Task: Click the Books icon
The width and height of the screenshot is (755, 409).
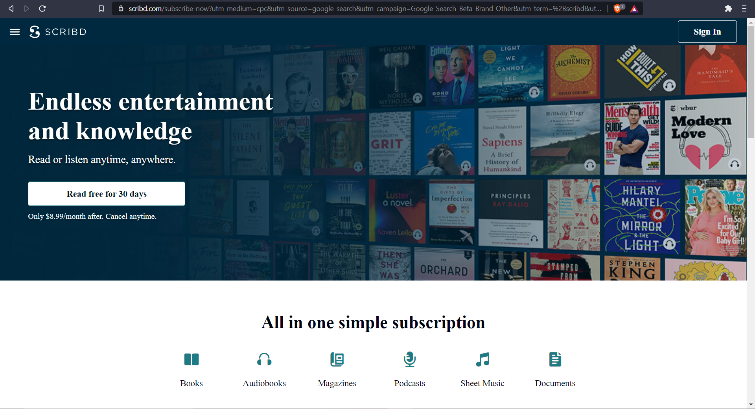Action: coord(192,359)
